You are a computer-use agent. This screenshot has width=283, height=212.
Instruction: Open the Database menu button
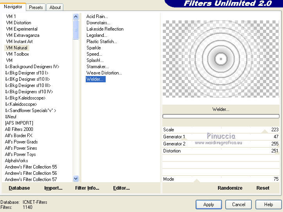tap(19, 188)
